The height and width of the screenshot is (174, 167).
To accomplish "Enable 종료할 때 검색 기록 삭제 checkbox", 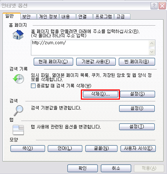I will click(33, 86).
